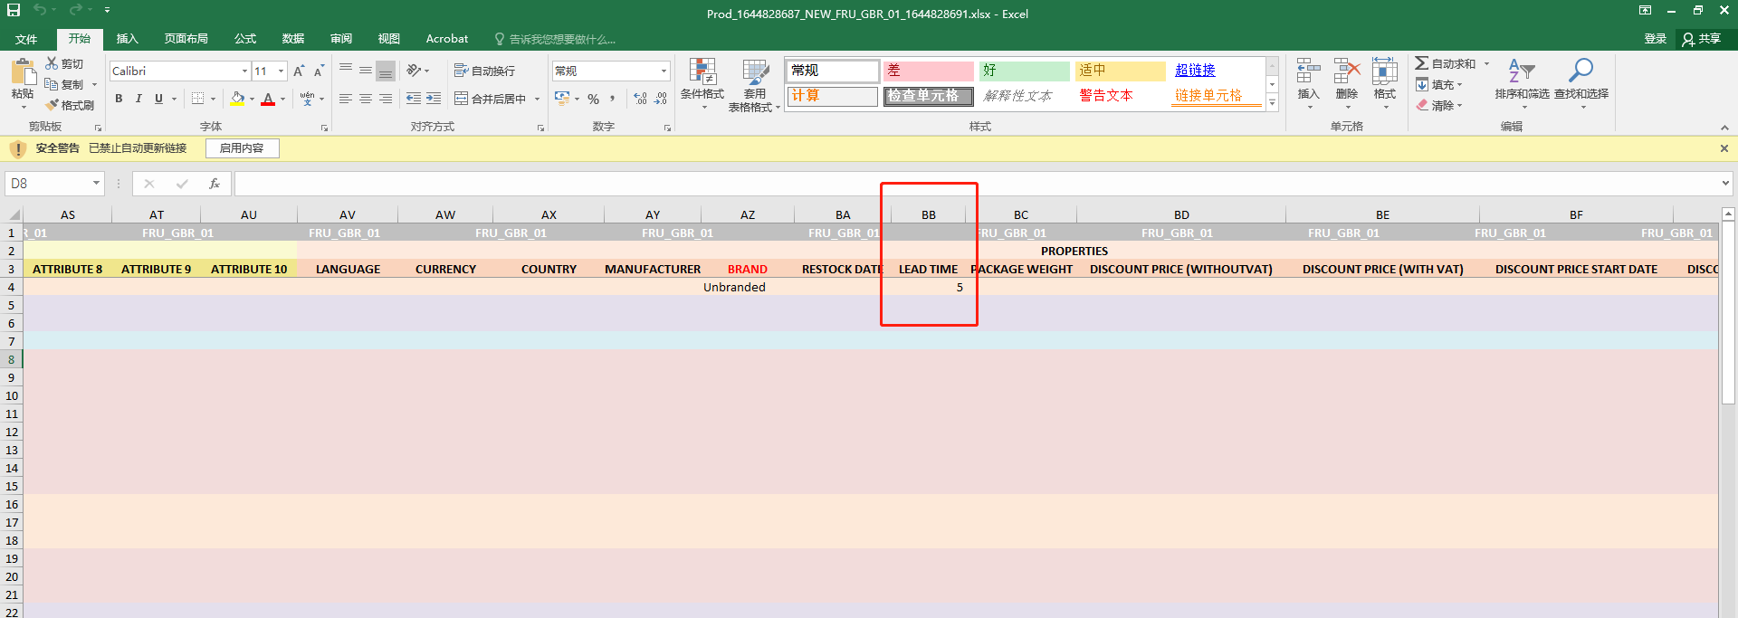The image size is (1738, 618).
Task: Open the Name Box dropdown showing D8
Action: click(x=96, y=184)
